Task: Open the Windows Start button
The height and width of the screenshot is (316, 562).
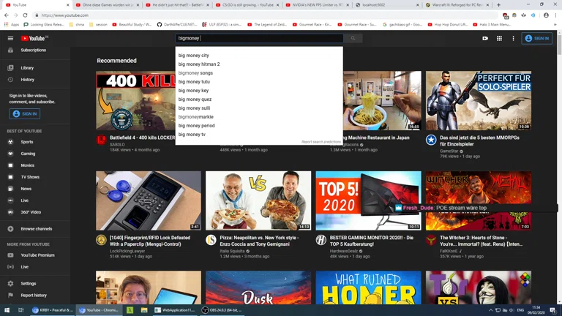Action: 7,310
